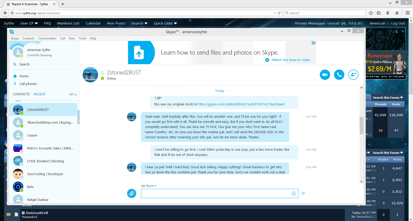Start a video call with 2stoned2BUST

(325, 75)
